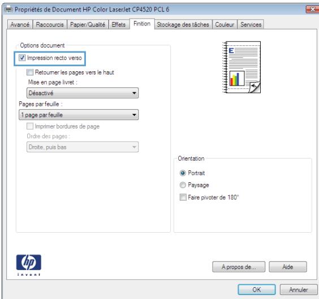Select the Finition tab
The height and width of the screenshot is (299, 319).
pos(142,24)
